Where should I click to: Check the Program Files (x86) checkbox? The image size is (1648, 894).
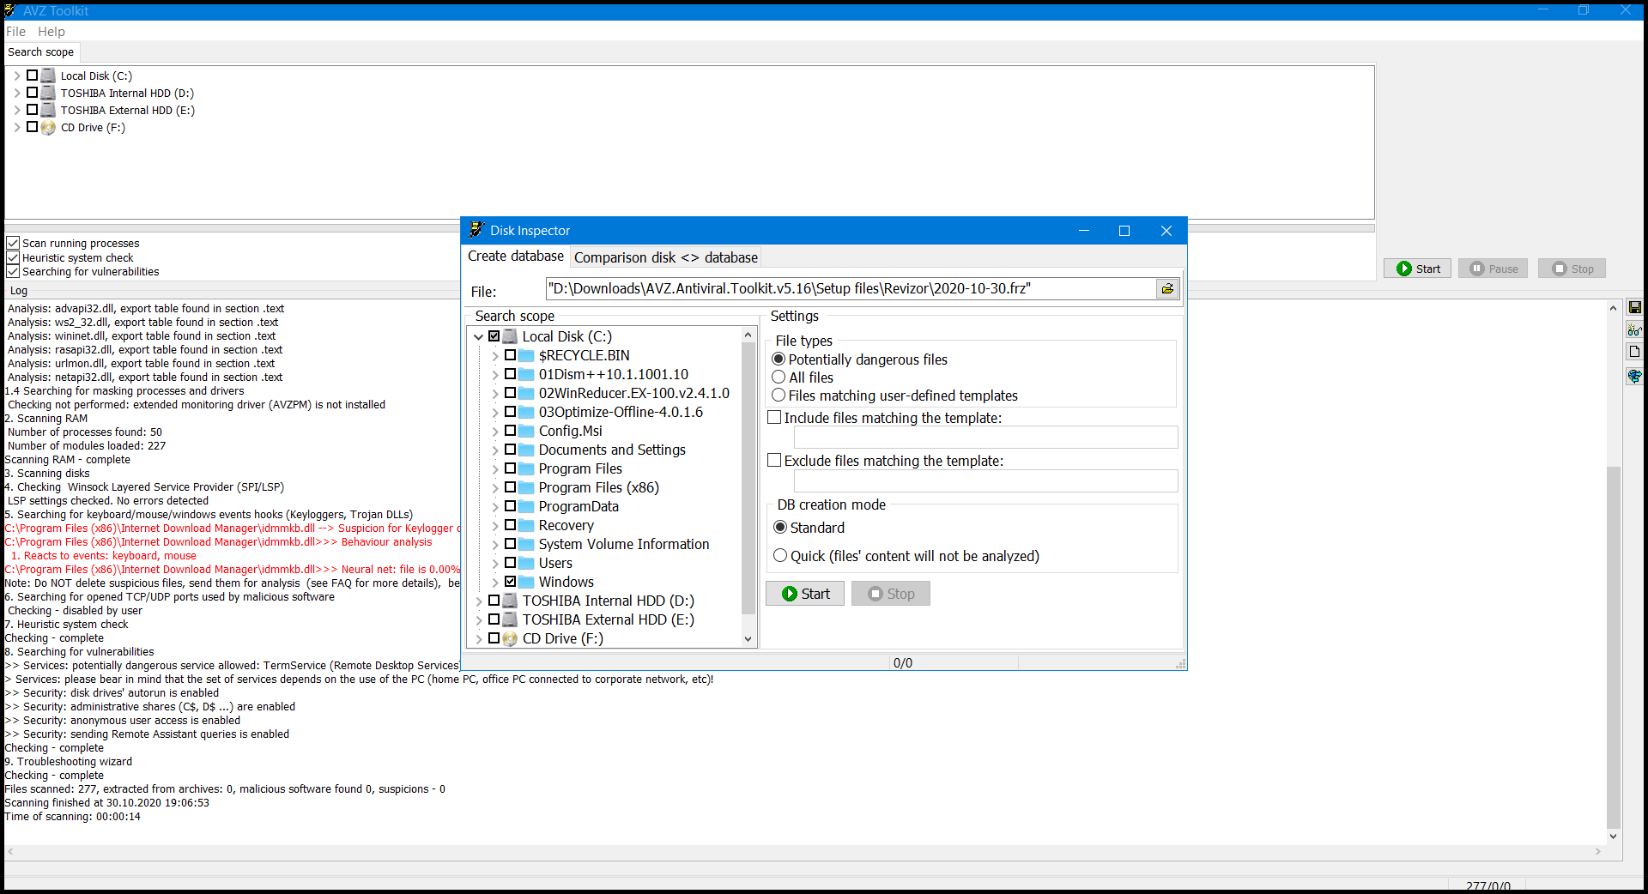coord(510,486)
